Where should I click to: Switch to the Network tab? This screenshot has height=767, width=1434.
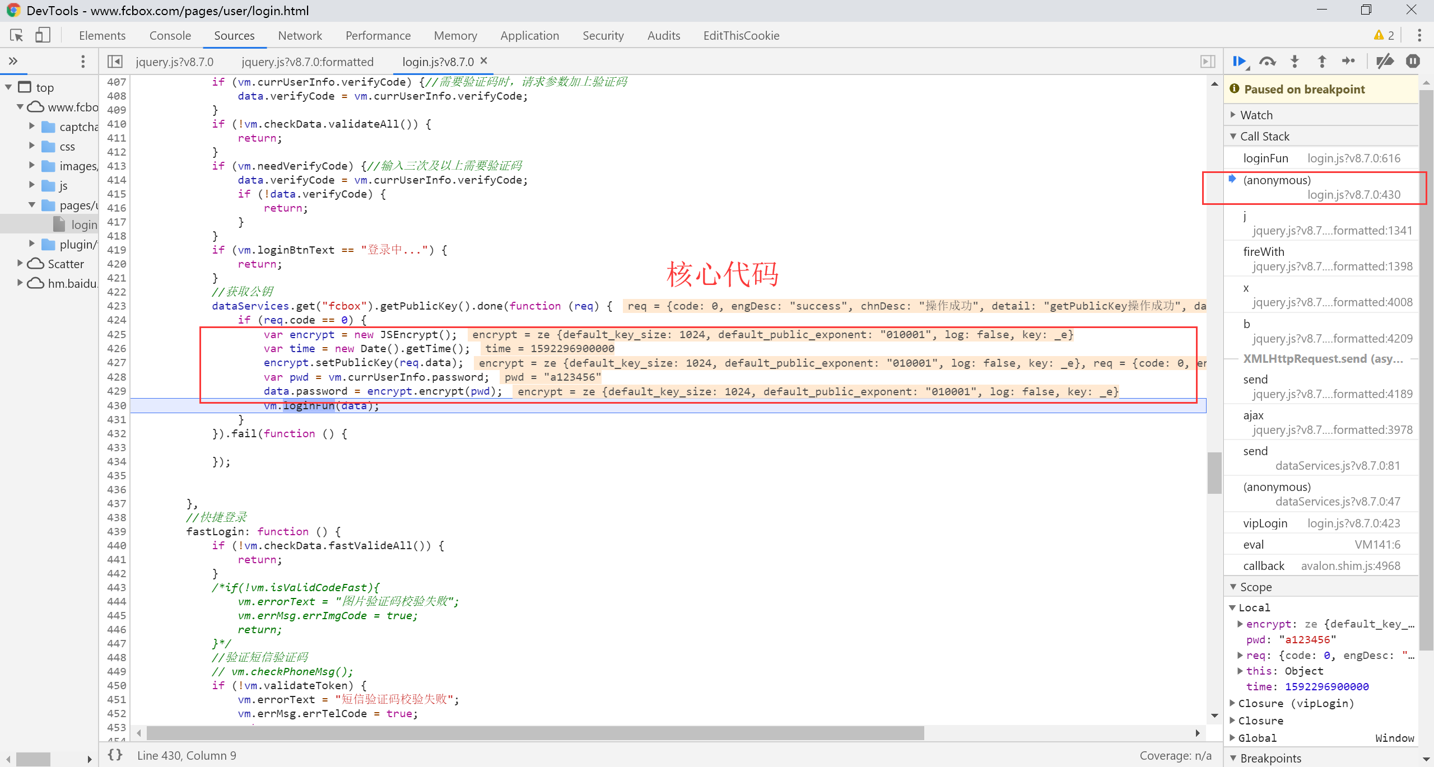[300, 36]
